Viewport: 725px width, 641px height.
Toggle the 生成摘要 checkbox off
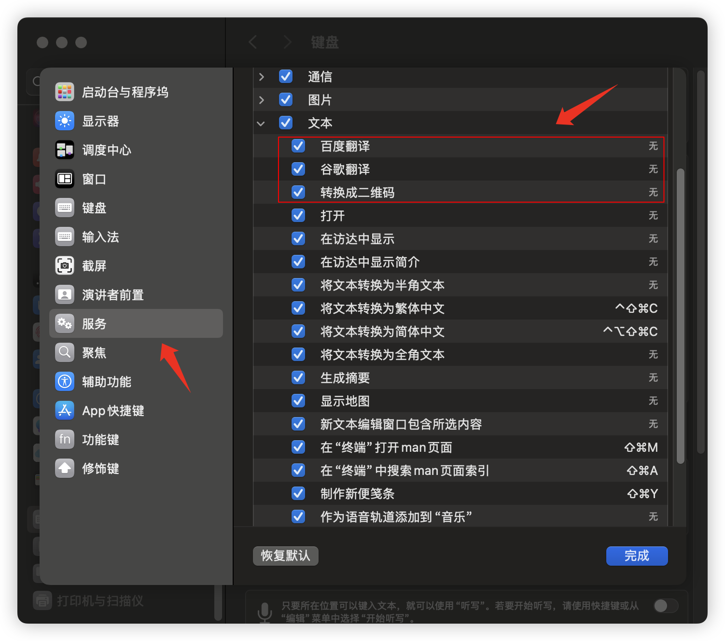coord(298,377)
